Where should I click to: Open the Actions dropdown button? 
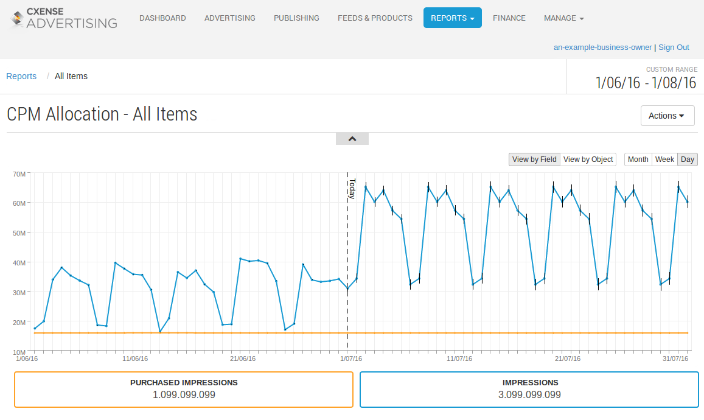point(667,116)
